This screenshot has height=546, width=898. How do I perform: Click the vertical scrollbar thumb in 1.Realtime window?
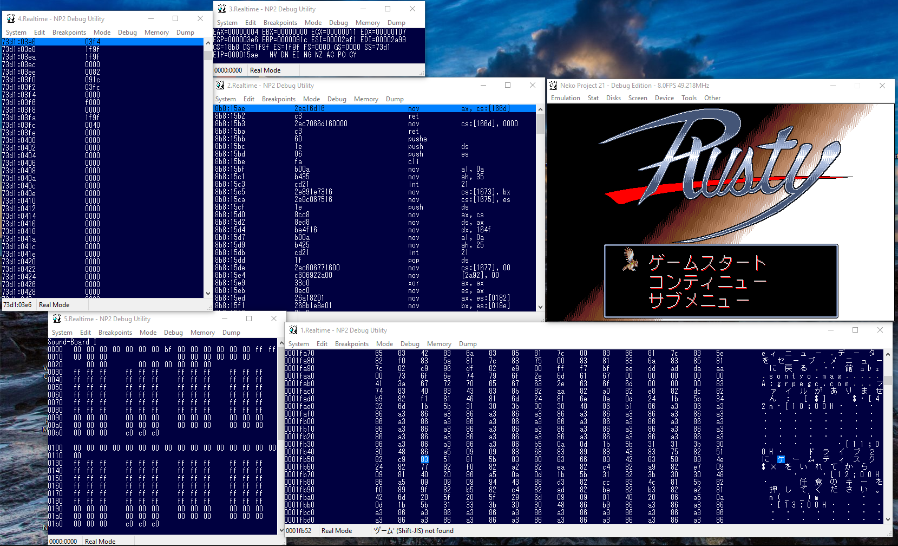click(888, 381)
